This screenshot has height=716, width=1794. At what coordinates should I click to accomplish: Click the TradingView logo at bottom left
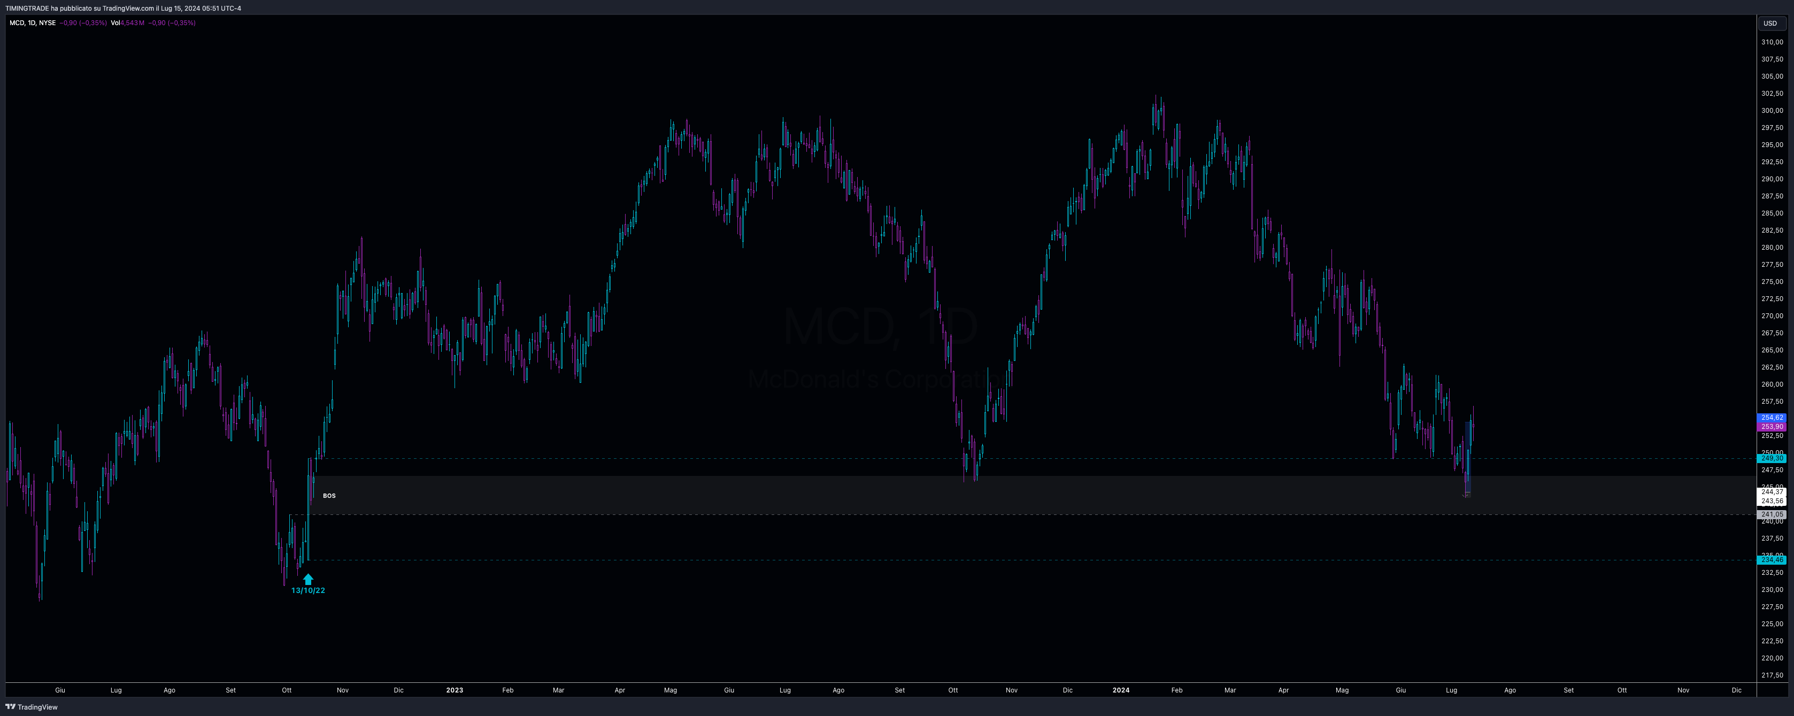pos(32,707)
